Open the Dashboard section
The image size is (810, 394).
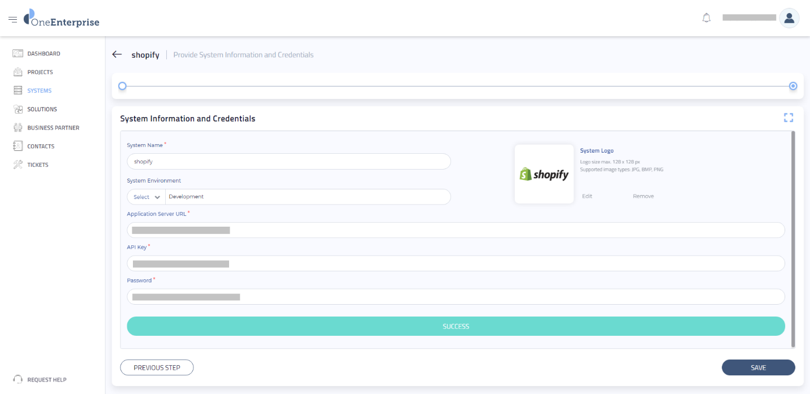[44, 53]
